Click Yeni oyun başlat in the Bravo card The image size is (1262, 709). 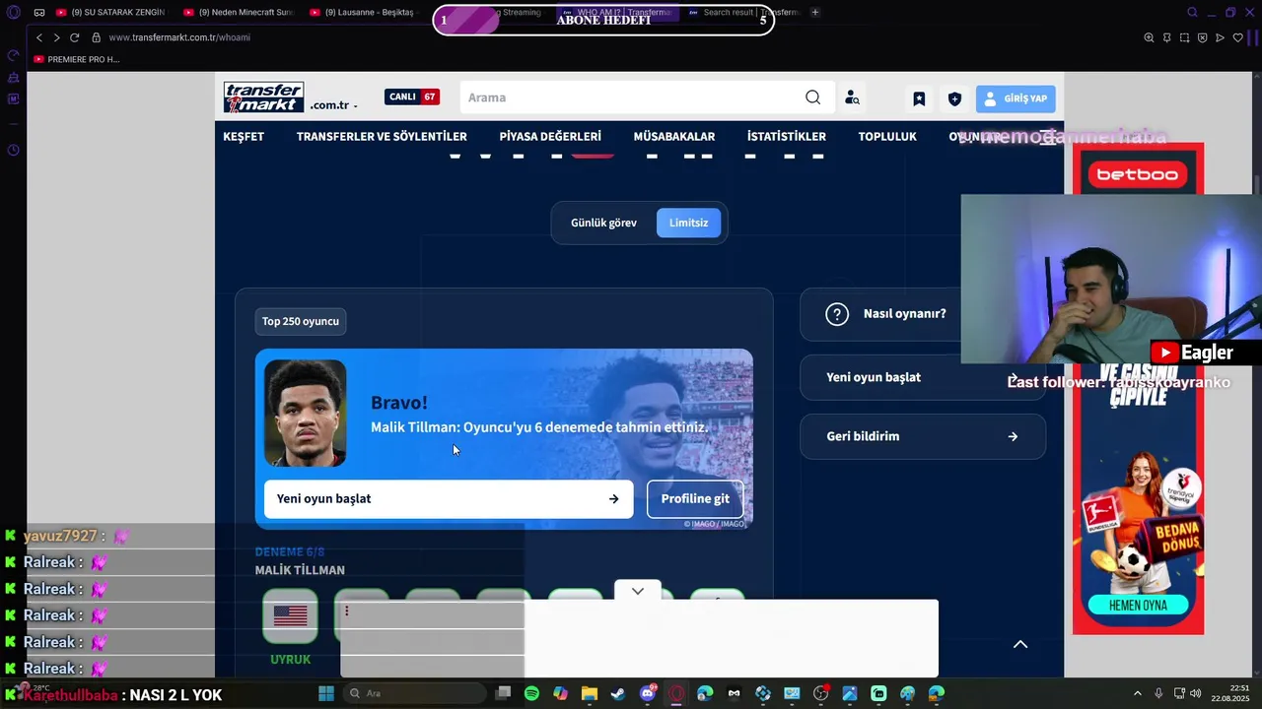(449, 499)
